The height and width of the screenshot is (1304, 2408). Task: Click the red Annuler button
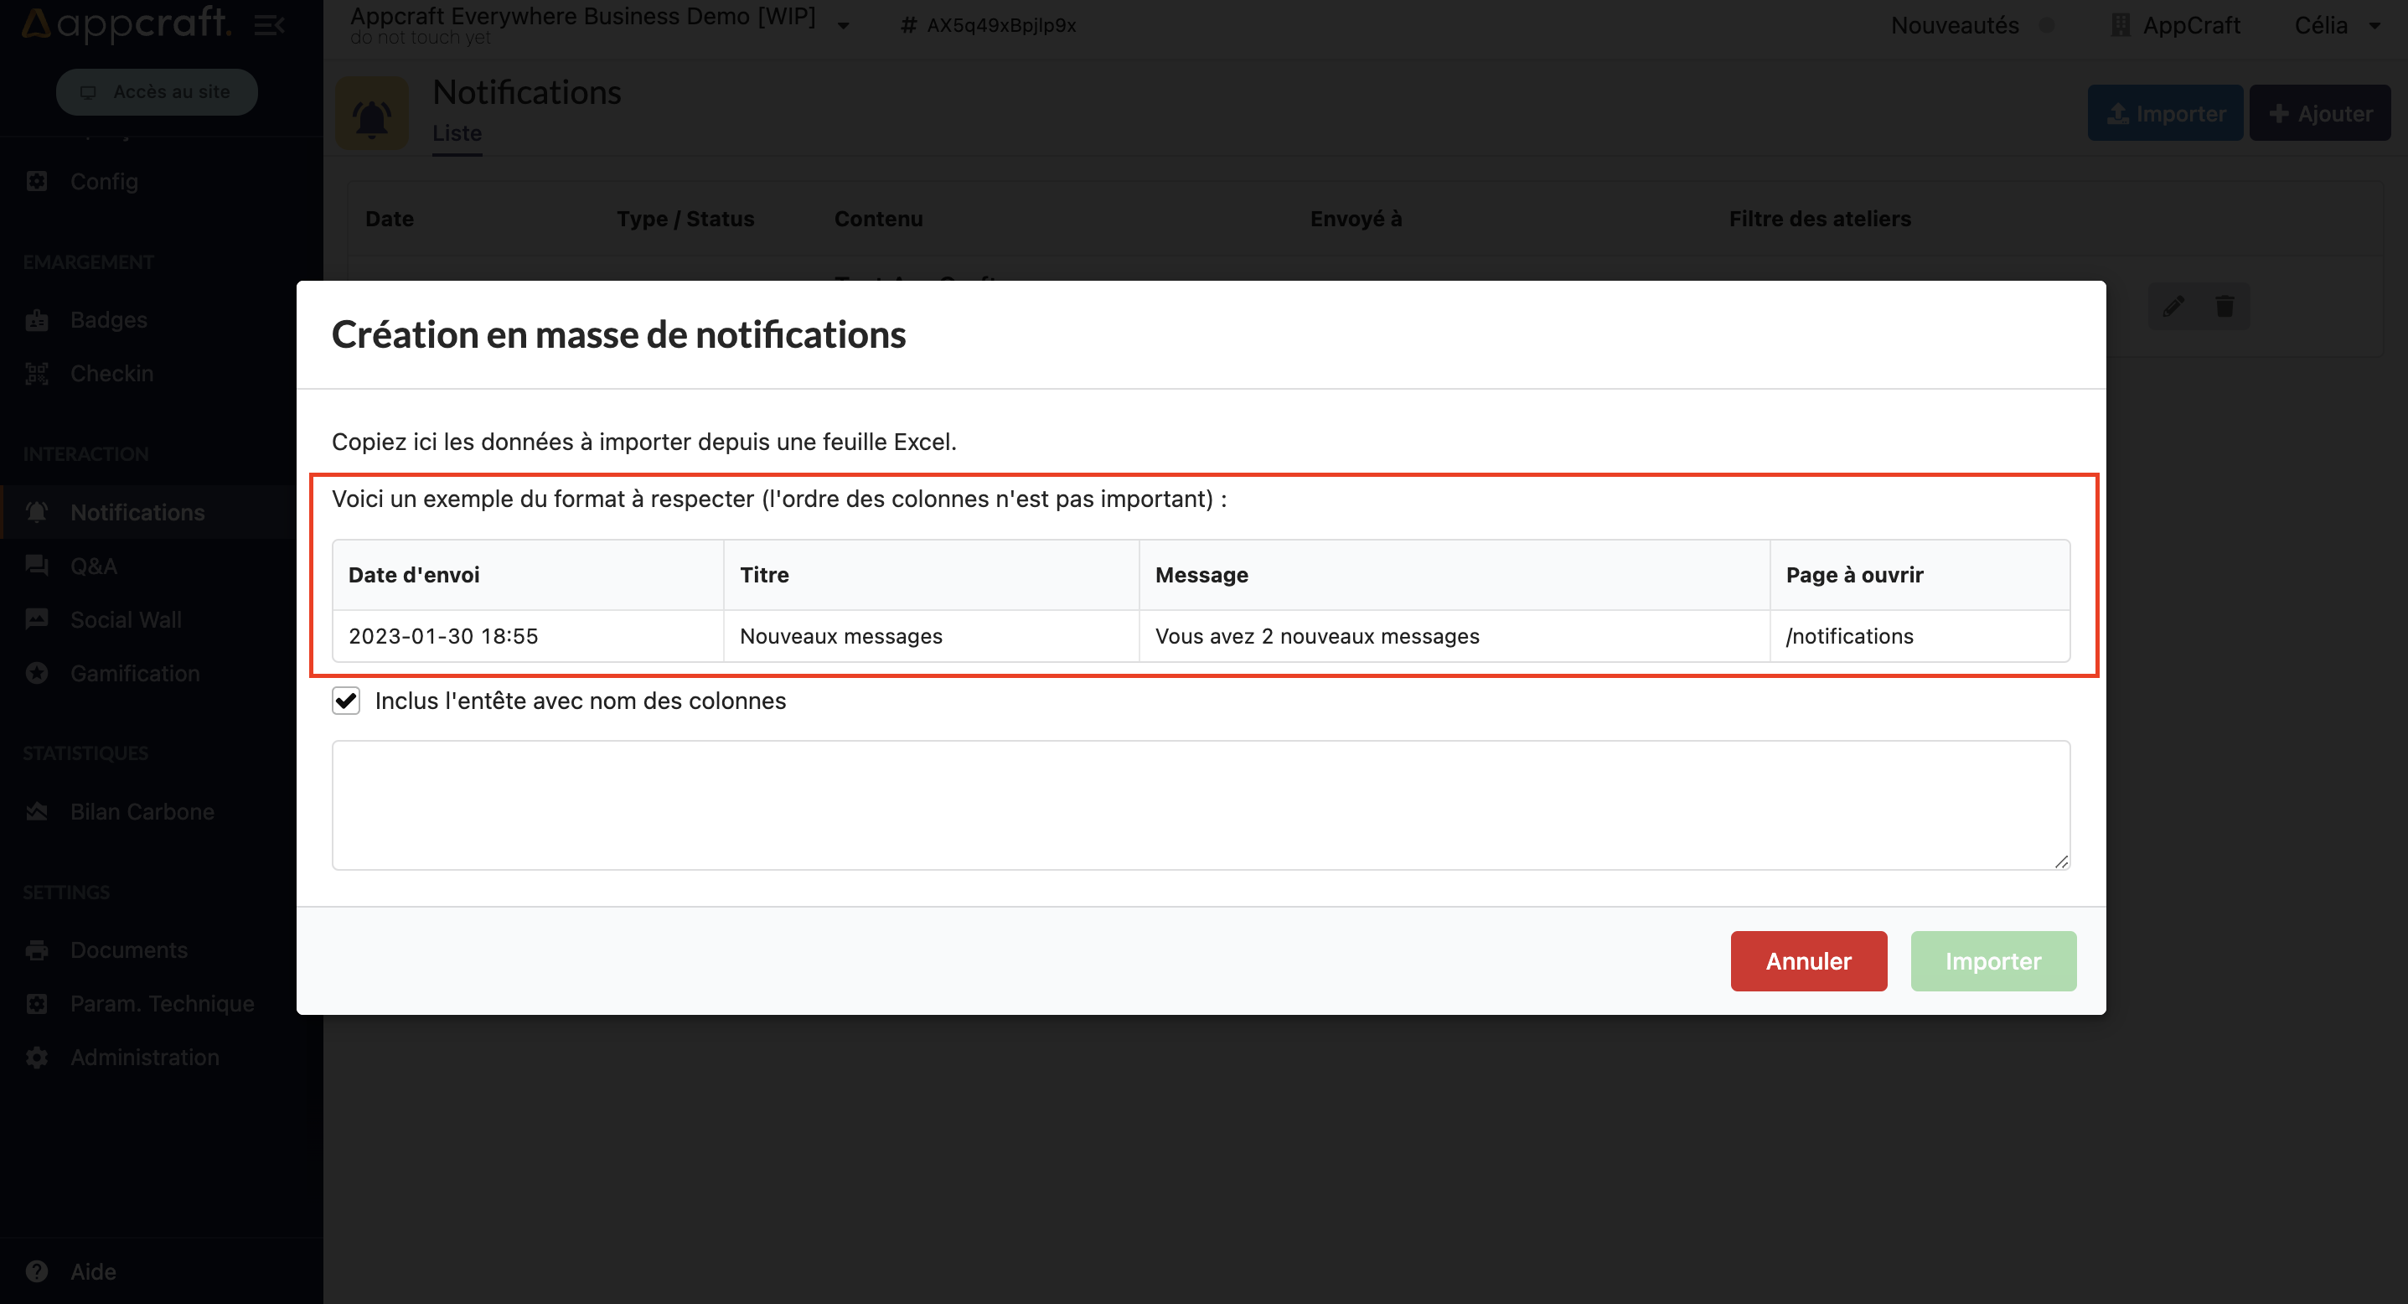click(1808, 961)
